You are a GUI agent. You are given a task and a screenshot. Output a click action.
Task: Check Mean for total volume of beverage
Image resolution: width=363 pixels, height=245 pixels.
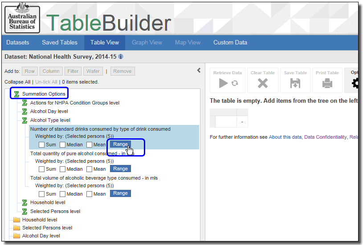[x=90, y=193]
